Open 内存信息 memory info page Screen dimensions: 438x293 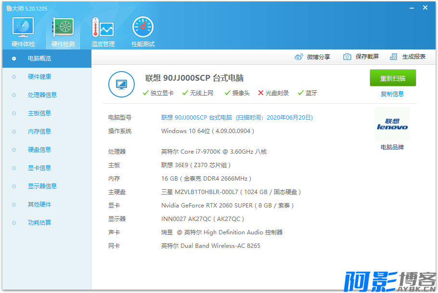tap(39, 132)
